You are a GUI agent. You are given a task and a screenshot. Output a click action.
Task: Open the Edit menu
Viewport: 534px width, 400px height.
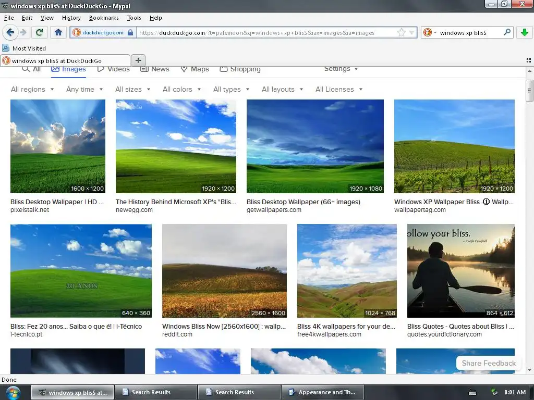[27, 18]
